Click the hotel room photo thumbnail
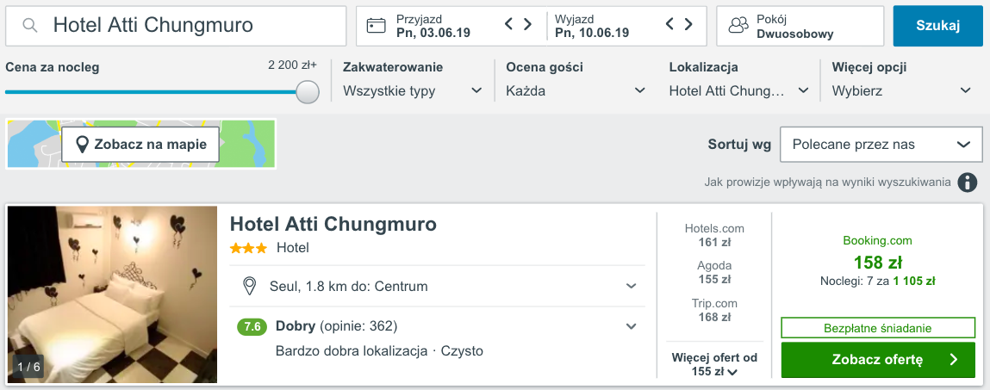The image size is (990, 390). (x=112, y=294)
